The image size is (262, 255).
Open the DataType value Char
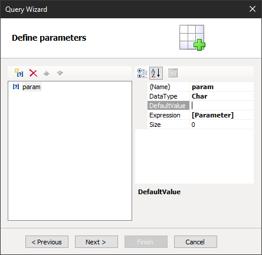click(222, 96)
